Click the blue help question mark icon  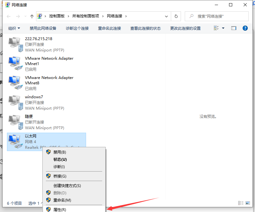pos(245,28)
